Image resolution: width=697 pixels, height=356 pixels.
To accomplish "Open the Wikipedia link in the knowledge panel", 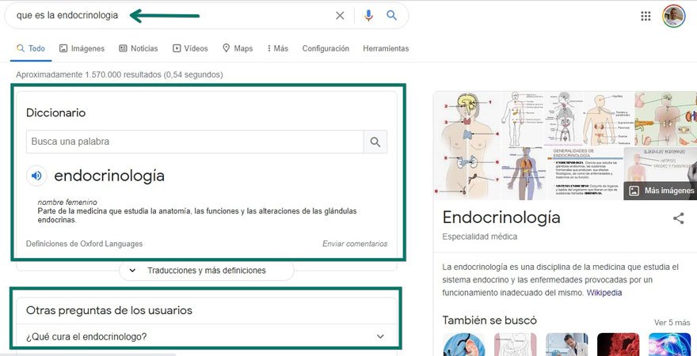I will 604,293.
